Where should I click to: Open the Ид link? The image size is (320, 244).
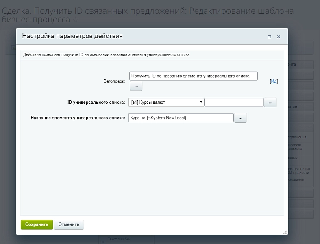pyautogui.click(x=274, y=81)
